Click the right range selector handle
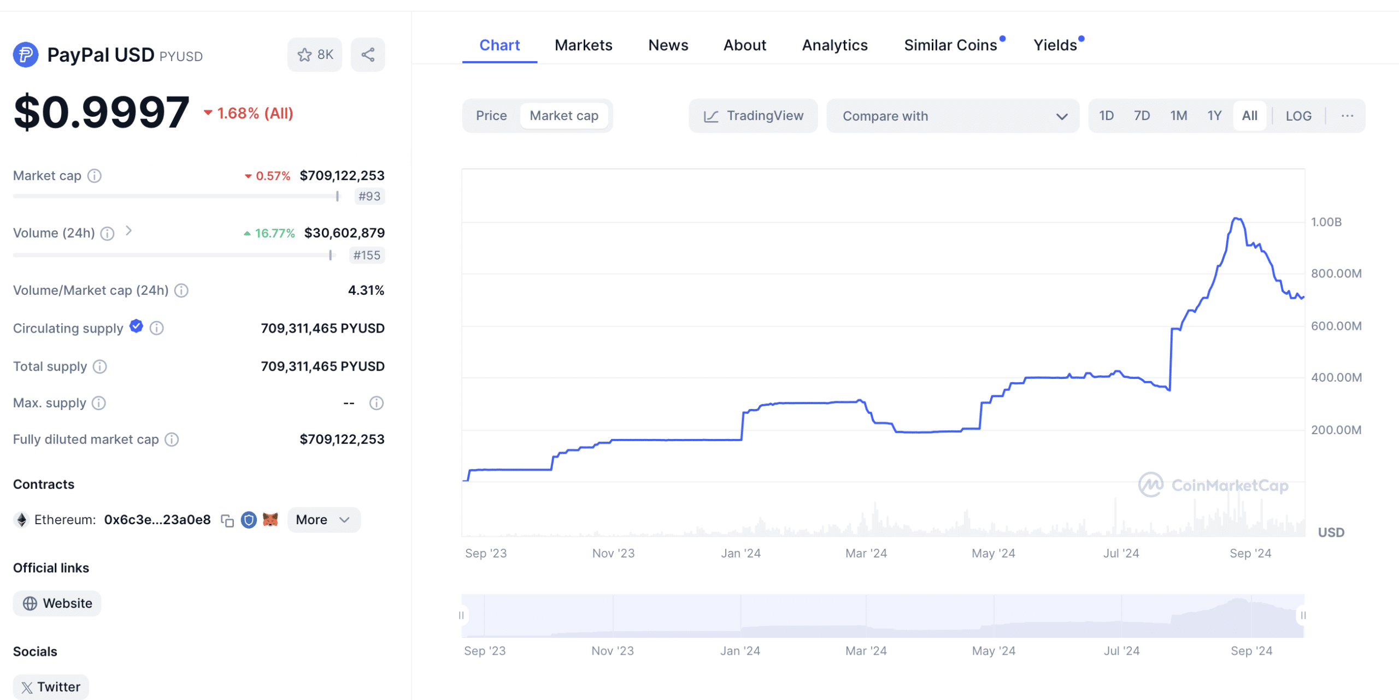The width and height of the screenshot is (1399, 700). (x=1303, y=615)
